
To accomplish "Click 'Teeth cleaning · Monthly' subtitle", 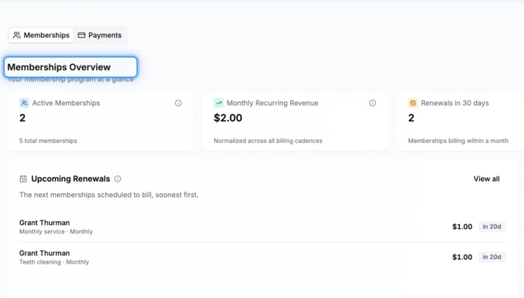I will click(54, 262).
